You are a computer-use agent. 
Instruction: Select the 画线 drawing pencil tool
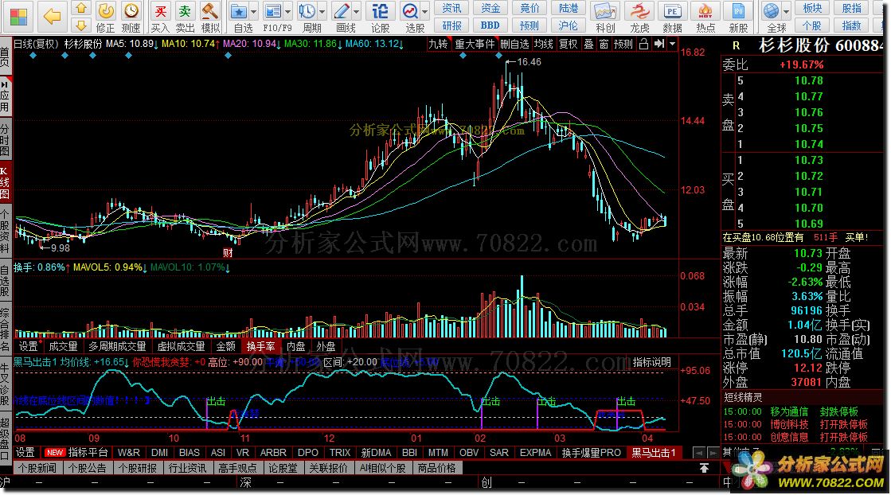point(342,11)
